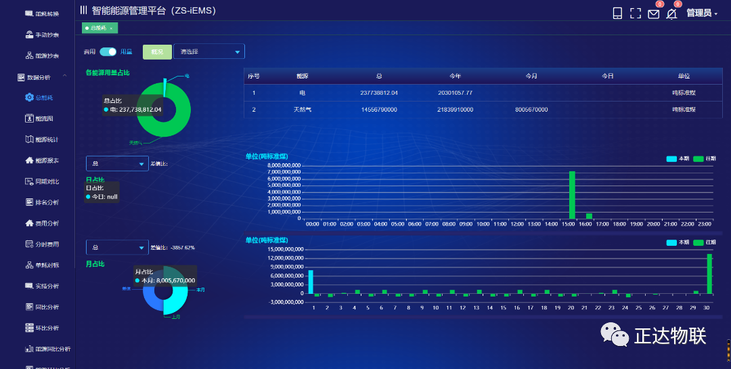
Task: Open the 单耗对标 sidebar menu item
Action: click(43, 265)
